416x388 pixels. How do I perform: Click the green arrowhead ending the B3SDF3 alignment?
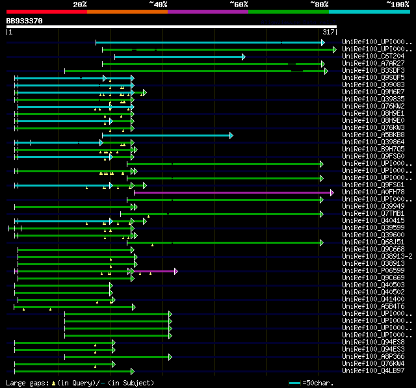tap(326, 71)
